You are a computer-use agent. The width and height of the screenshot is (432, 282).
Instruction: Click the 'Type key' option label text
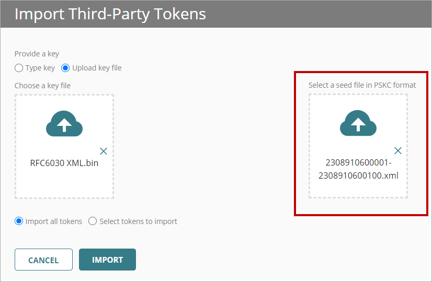[x=40, y=68]
